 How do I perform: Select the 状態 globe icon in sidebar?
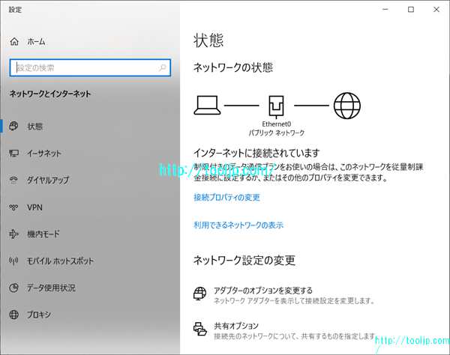(x=13, y=126)
